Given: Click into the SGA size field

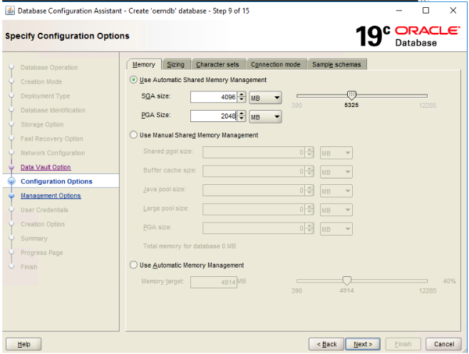Looking at the screenshot, I should click(214, 97).
